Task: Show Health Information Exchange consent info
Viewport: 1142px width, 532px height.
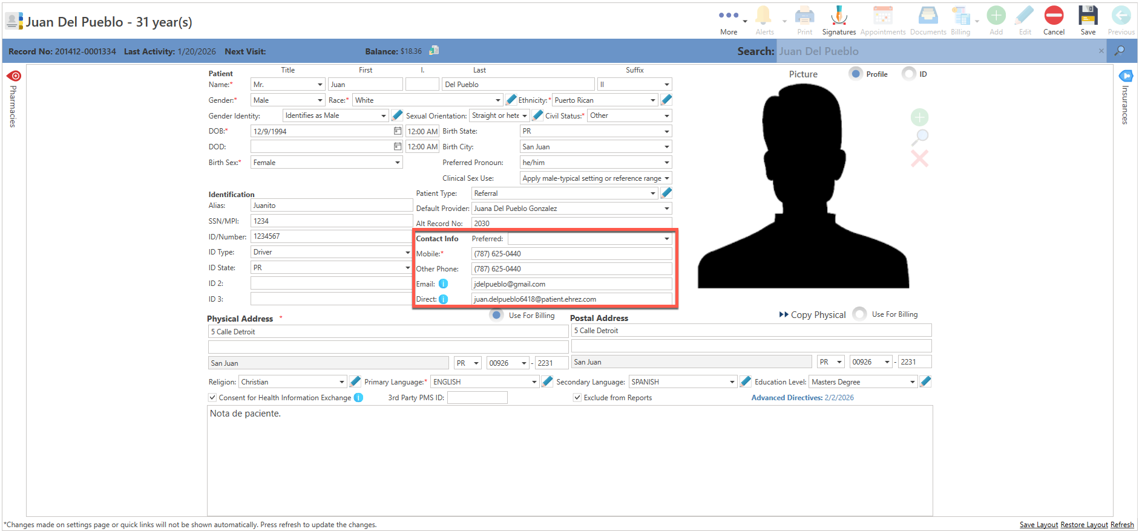Action: [358, 397]
